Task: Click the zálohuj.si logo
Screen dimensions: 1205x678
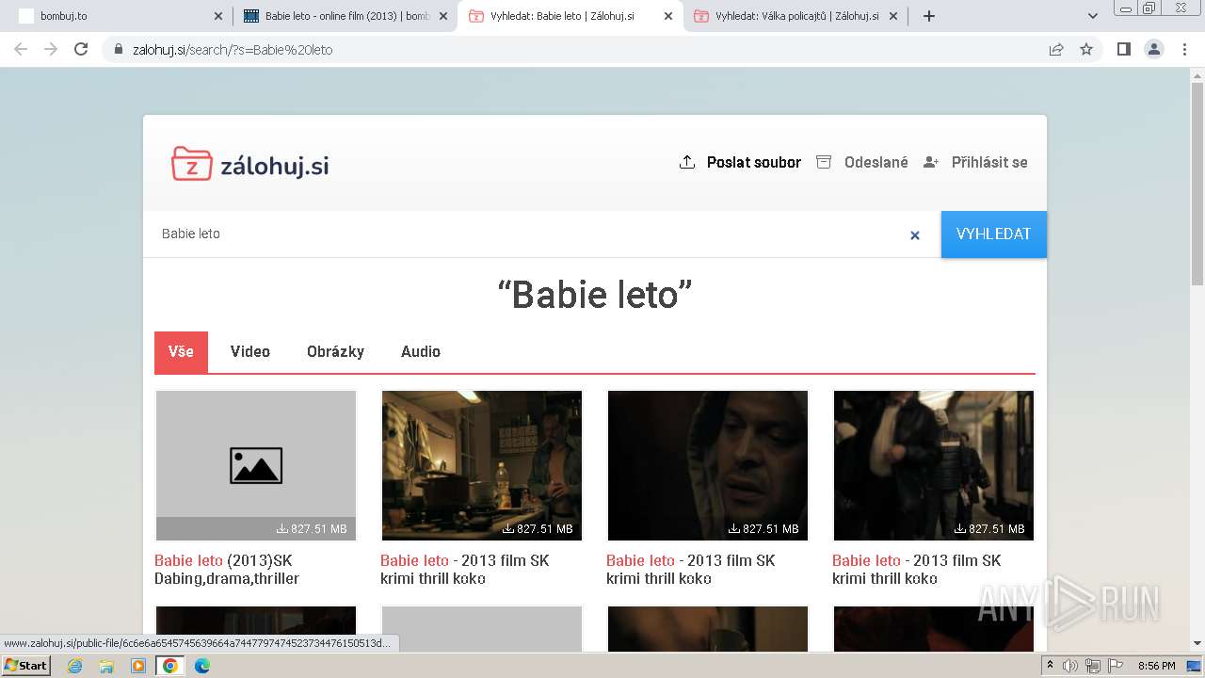Action: coord(250,164)
